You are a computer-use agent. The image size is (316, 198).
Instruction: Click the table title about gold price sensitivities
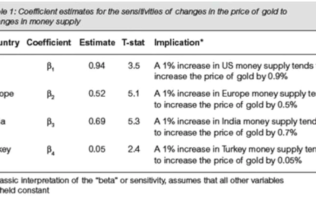(x=143, y=17)
